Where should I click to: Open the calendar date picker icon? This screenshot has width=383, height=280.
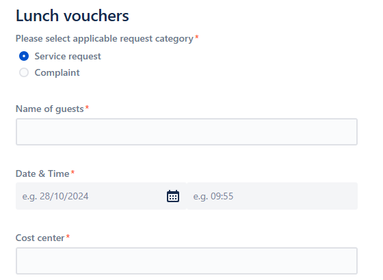coord(173,196)
